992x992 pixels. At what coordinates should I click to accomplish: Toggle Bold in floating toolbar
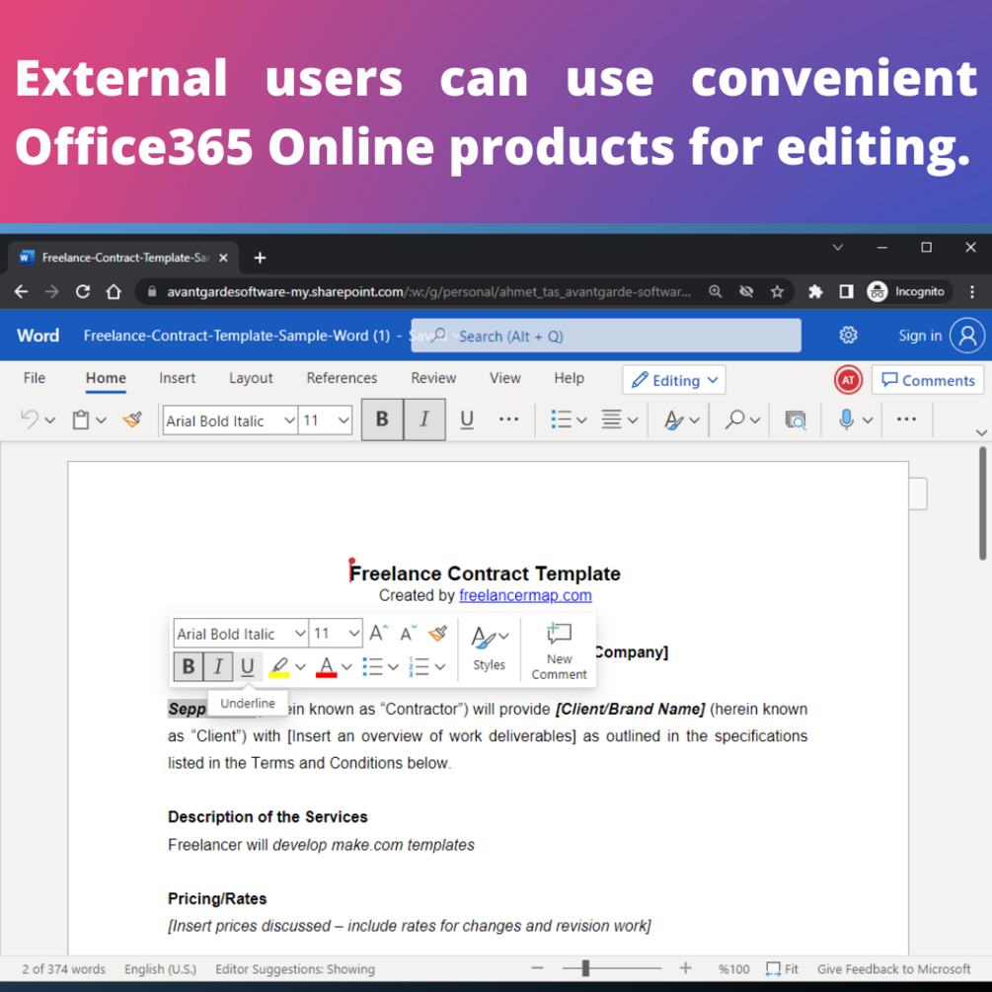click(x=189, y=666)
